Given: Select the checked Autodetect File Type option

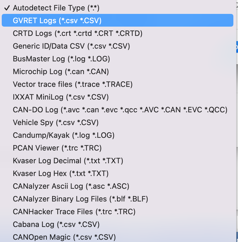Looking at the screenshot, I should tap(56, 8).
